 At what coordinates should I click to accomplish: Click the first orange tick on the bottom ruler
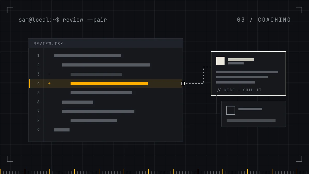tap(0, 171)
